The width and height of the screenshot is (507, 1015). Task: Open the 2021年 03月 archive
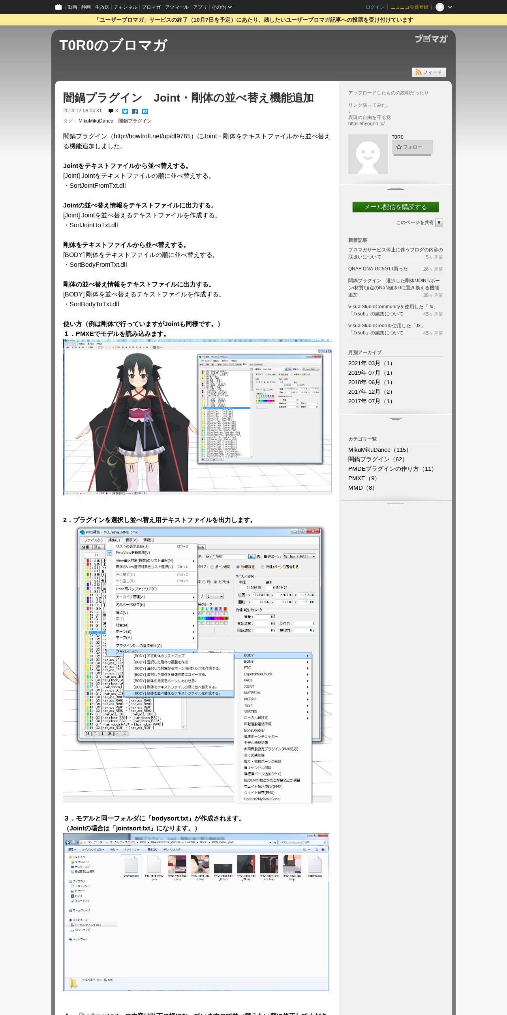(371, 363)
